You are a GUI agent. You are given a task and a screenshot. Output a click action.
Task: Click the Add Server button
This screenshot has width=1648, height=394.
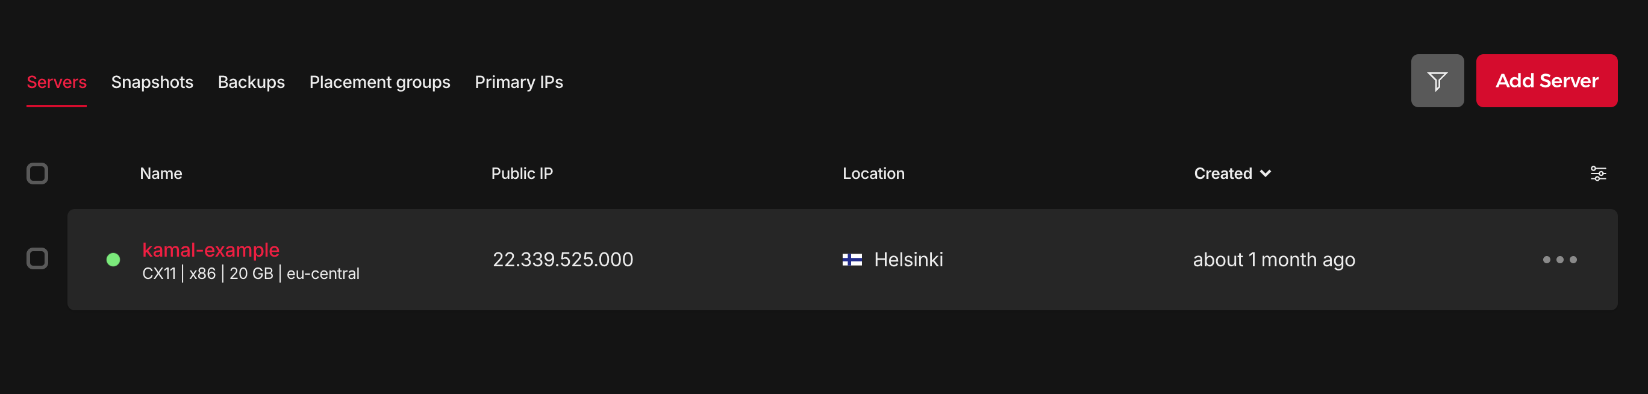(x=1546, y=81)
